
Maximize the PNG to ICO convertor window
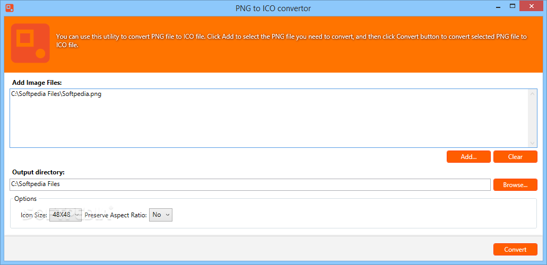513,6
